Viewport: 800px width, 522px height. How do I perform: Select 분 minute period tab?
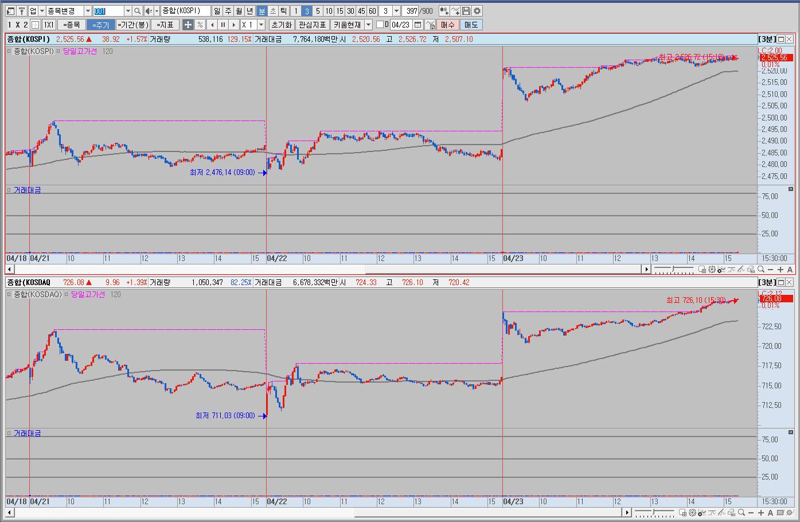click(262, 11)
